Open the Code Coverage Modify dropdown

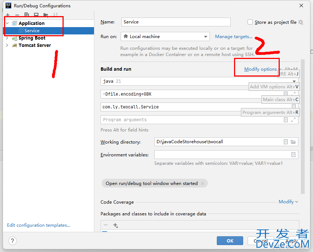coord(288,202)
